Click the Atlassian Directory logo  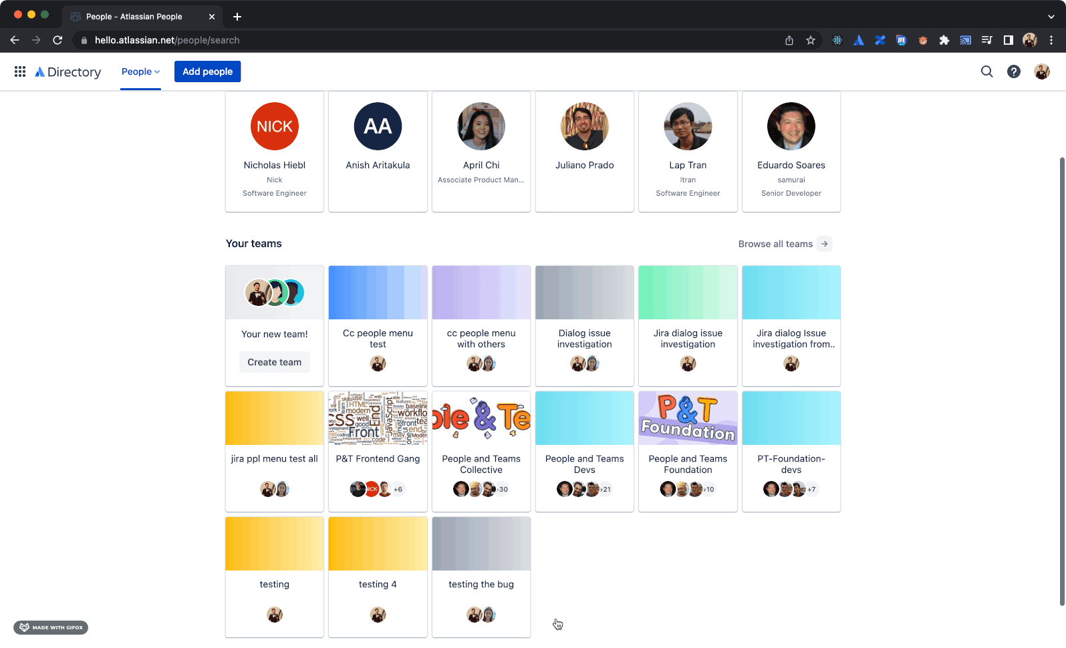point(68,71)
